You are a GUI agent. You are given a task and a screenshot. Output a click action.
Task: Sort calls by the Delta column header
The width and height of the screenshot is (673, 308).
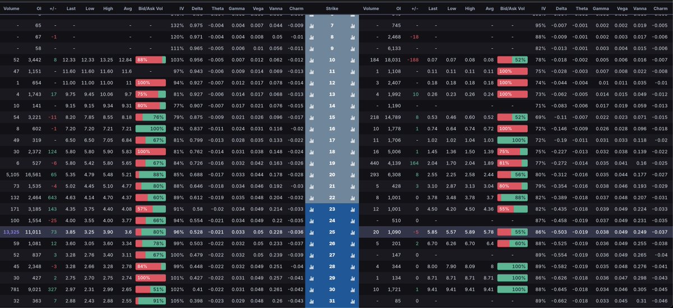[x=197, y=9]
